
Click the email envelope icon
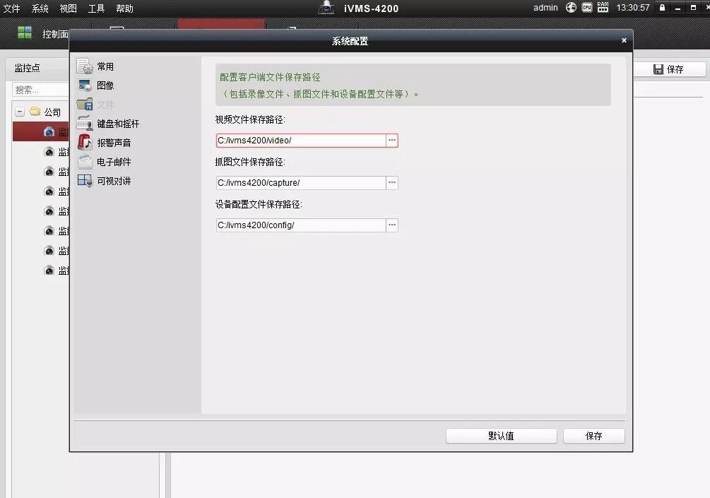[x=85, y=161]
